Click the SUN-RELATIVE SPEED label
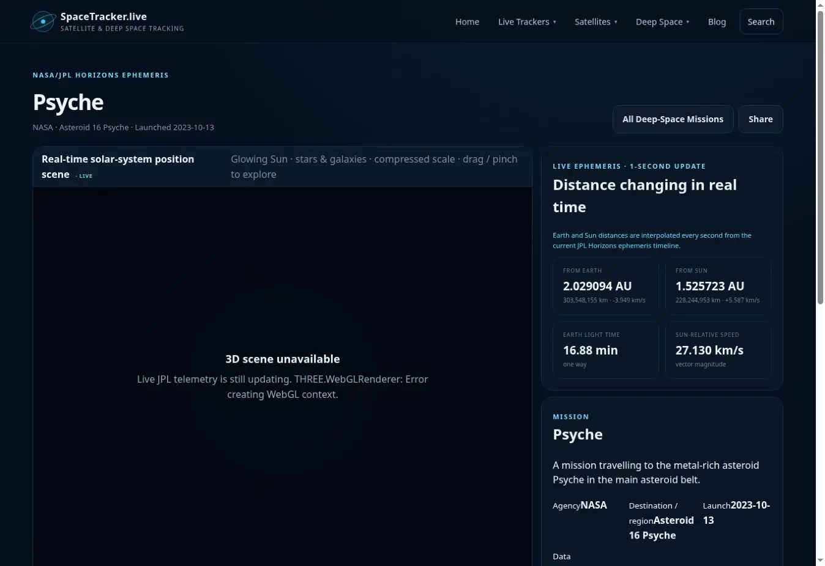The height and width of the screenshot is (566, 825). point(707,335)
